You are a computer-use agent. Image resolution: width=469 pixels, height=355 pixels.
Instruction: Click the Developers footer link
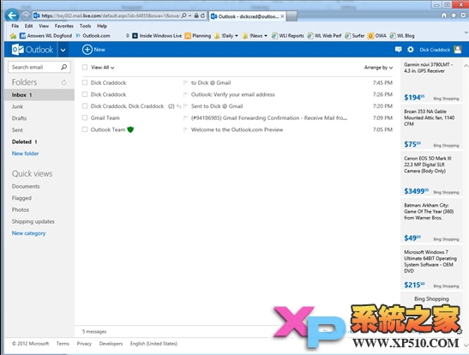111,344
